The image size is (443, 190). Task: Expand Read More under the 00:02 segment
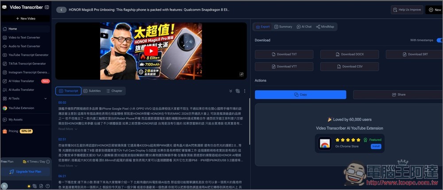68,129
